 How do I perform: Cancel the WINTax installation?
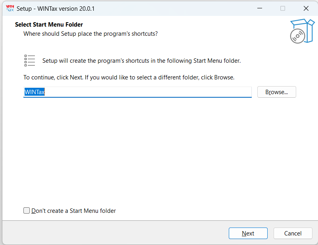click(x=293, y=233)
